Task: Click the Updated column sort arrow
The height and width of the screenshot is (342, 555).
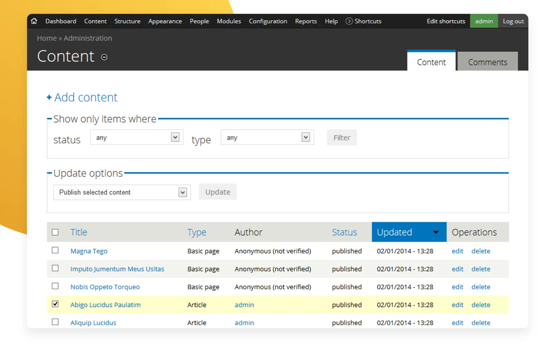Action: tap(436, 232)
